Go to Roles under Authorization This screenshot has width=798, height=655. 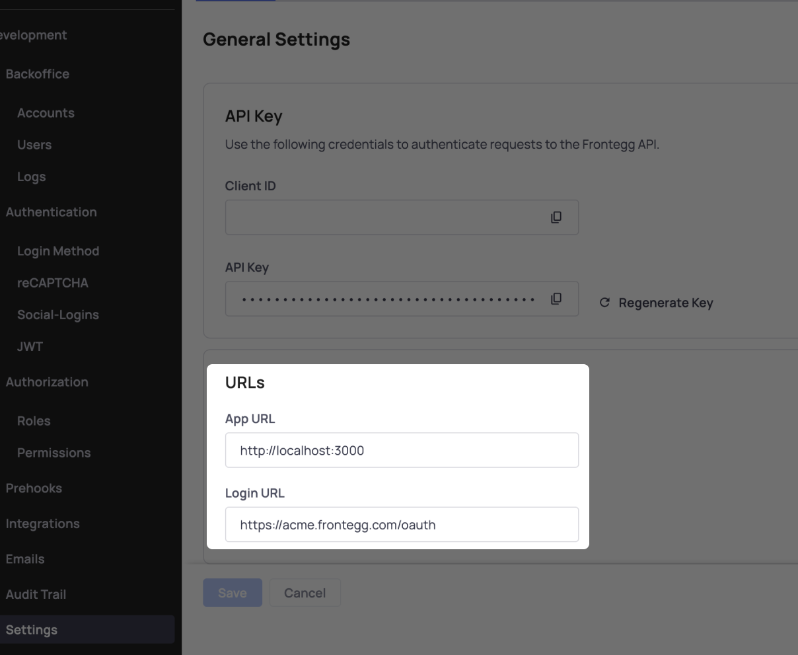34,421
